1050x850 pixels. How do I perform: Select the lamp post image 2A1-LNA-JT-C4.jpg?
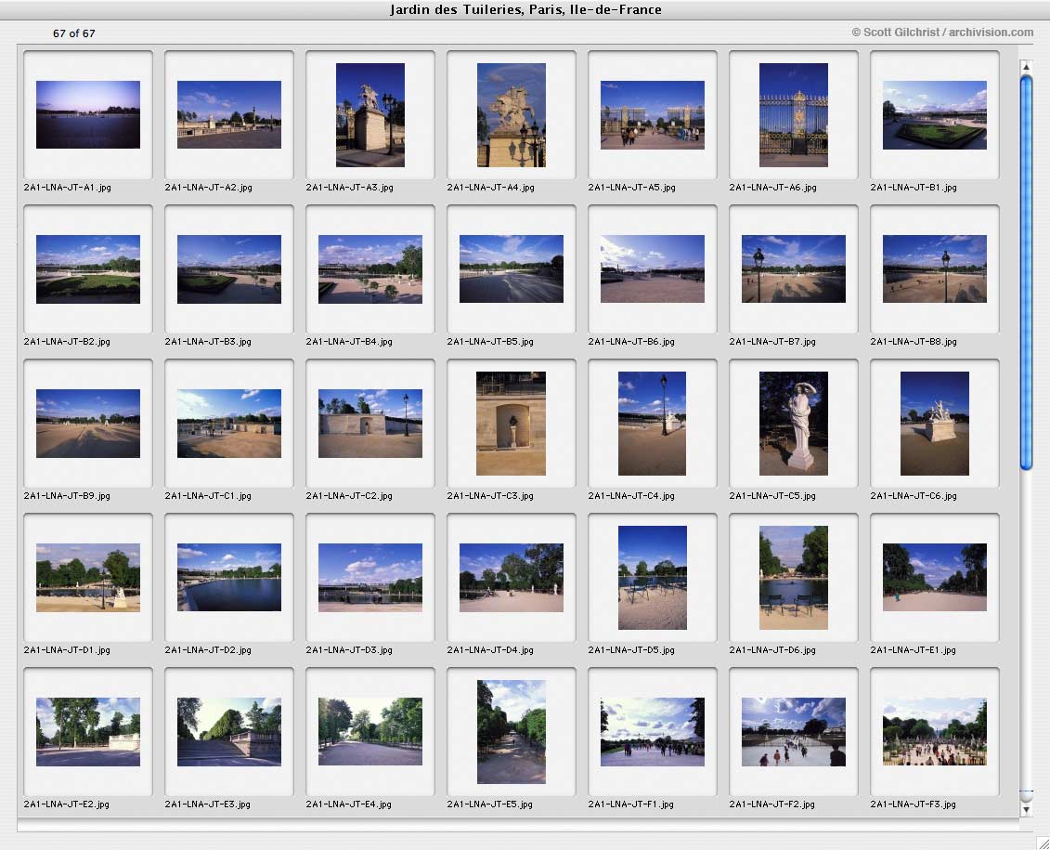point(653,424)
